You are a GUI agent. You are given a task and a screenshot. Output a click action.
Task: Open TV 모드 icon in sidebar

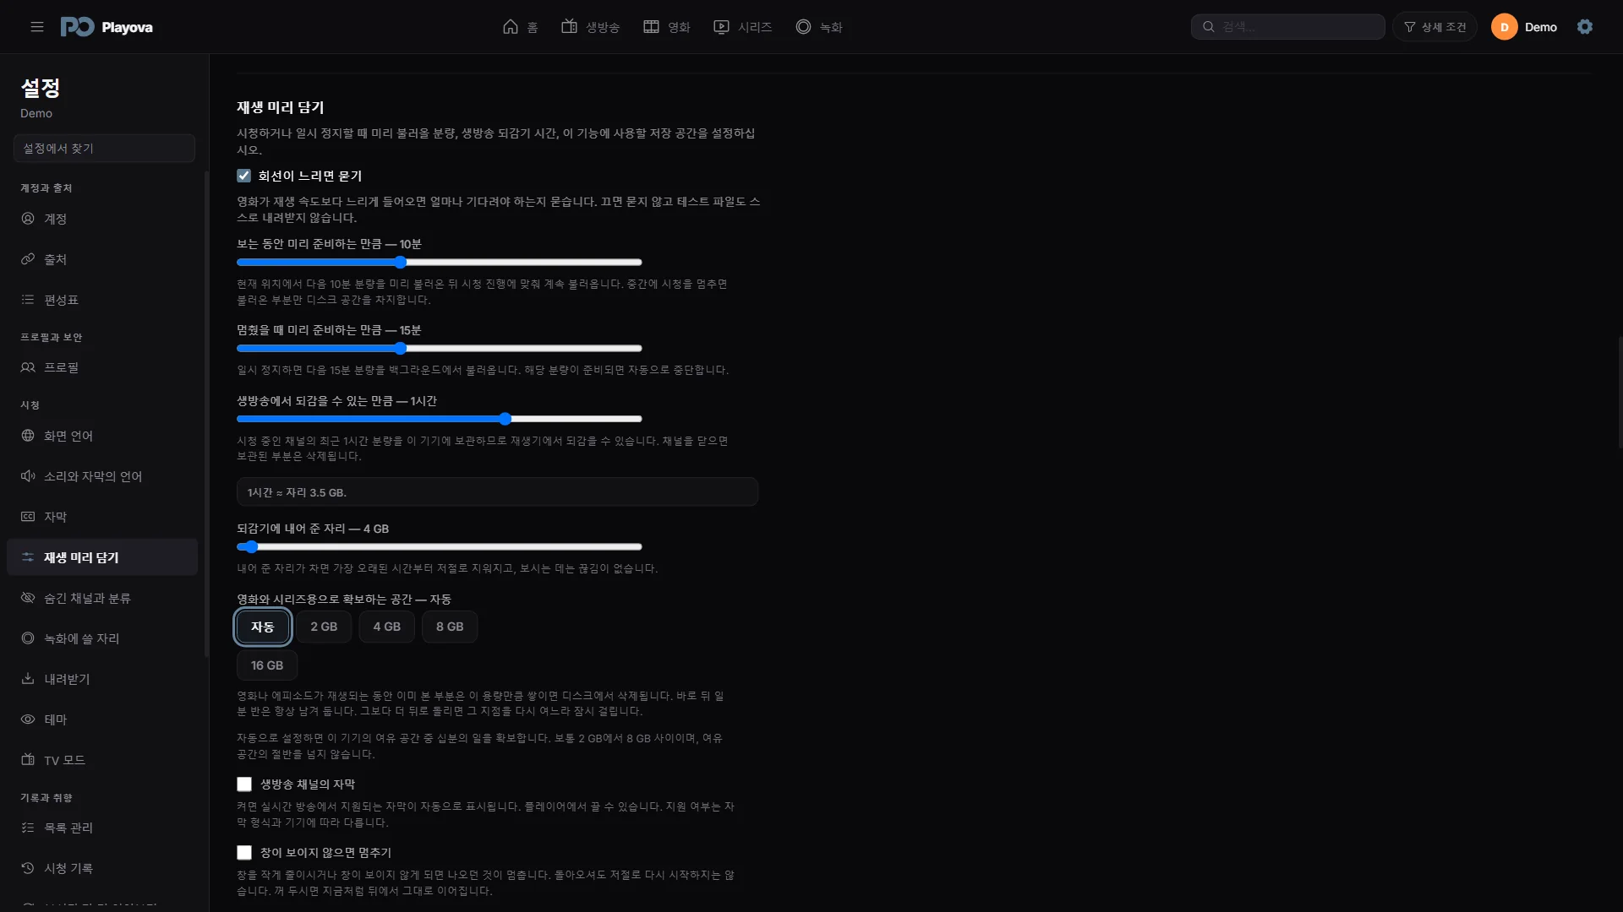[28, 760]
